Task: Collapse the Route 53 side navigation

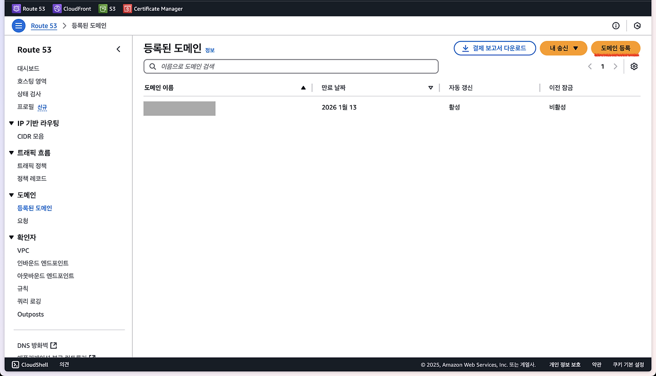Action: 118,49
